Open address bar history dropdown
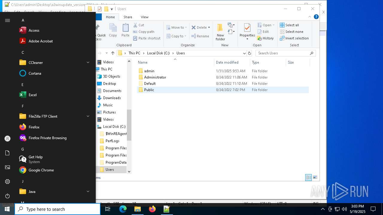383x215 pixels. [244, 53]
